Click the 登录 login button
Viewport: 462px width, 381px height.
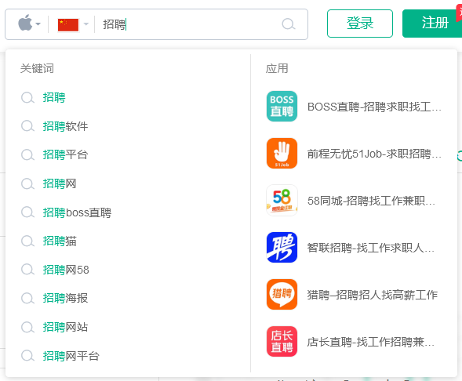[x=360, y=24]
